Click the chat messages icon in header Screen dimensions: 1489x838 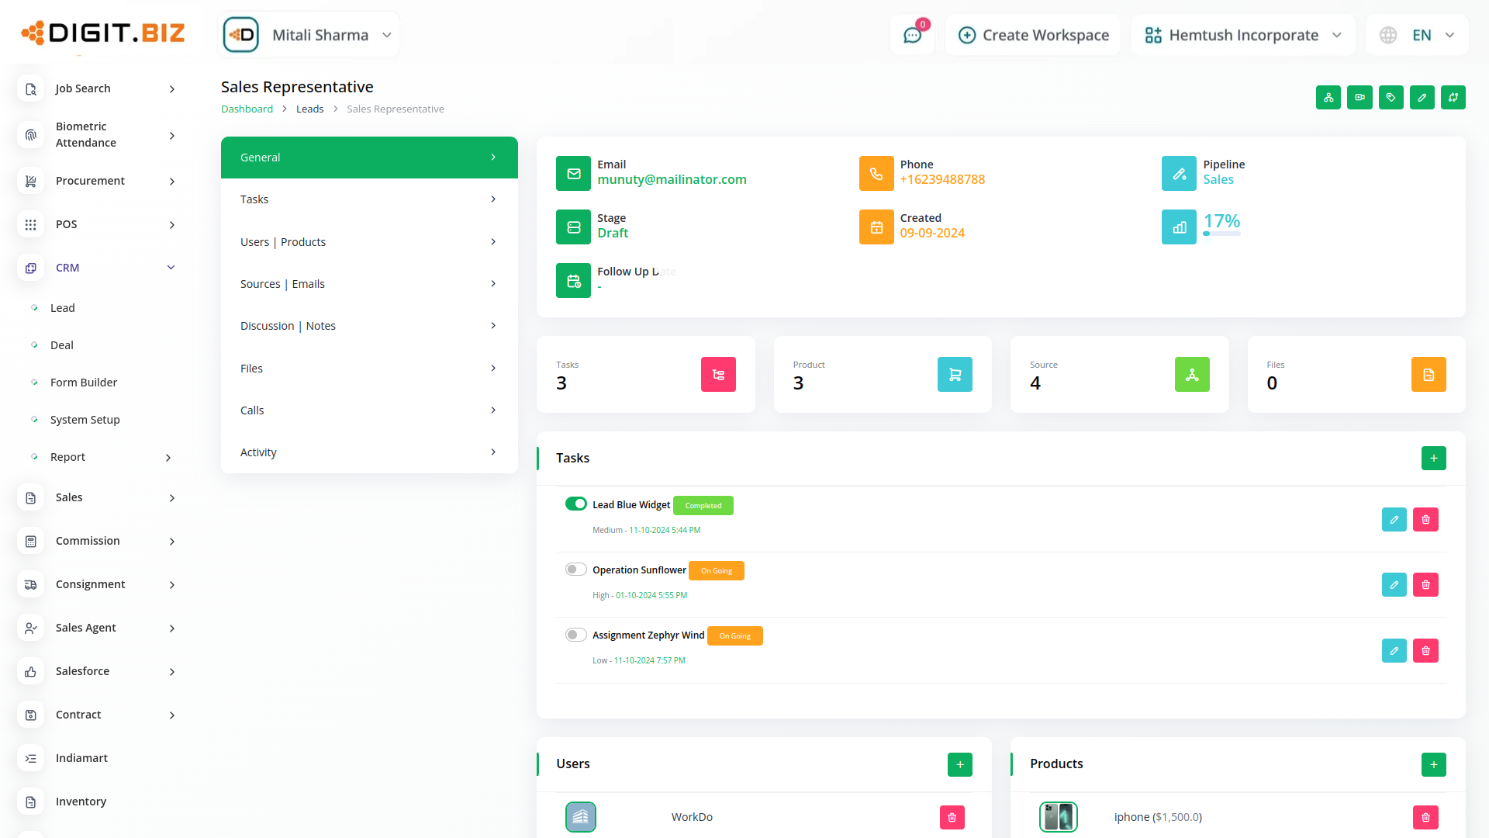912,36
